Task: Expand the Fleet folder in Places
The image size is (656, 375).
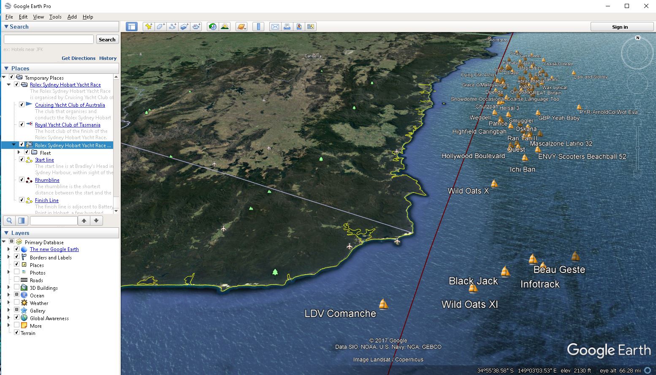Action: [x=19, y=153]
